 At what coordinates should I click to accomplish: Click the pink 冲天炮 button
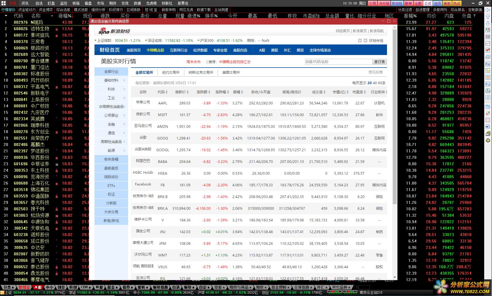[384, 3]
